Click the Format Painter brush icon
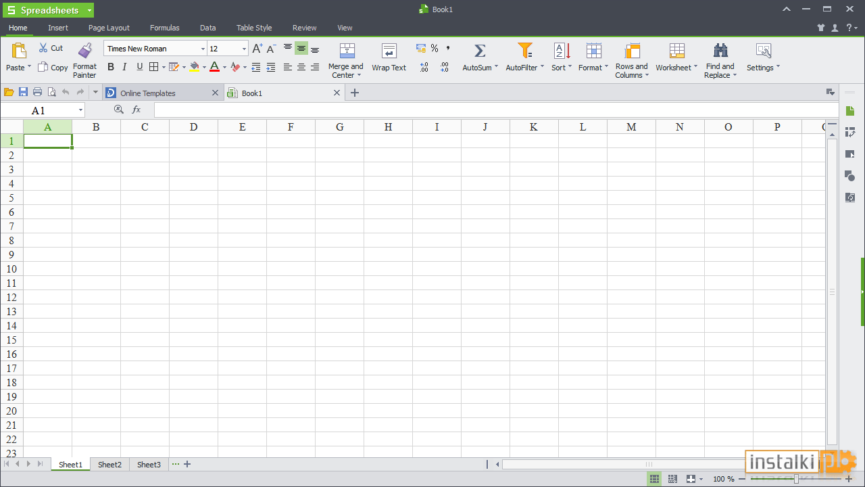The image size is (865, 487). 84,51
